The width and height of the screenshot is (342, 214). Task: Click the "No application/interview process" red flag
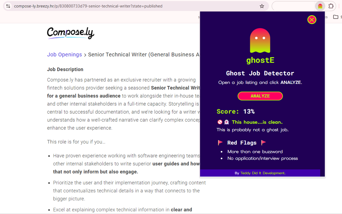click(x=263, y=158)
